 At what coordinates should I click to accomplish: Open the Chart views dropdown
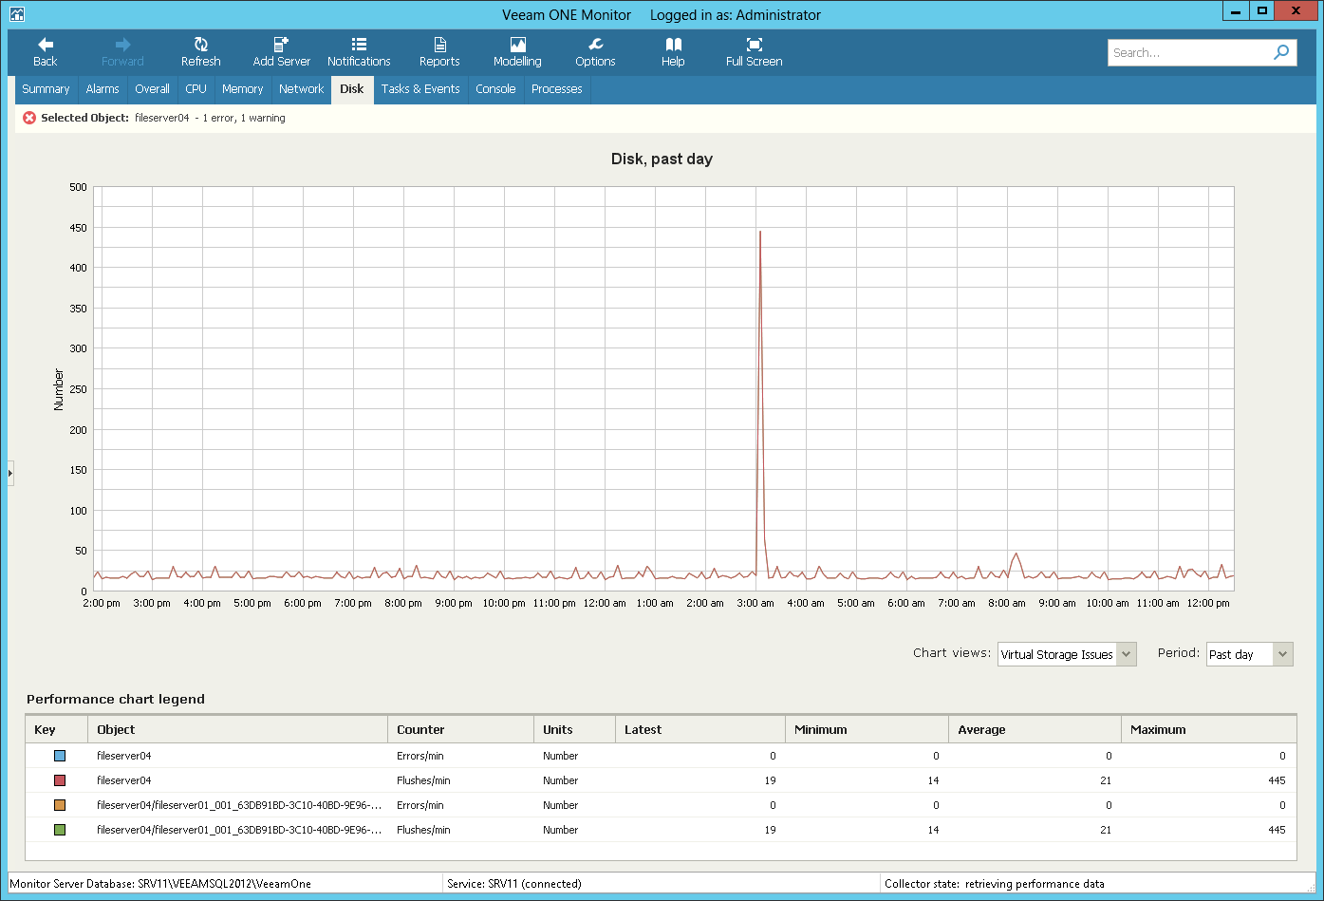click(x=1067, y=654)
